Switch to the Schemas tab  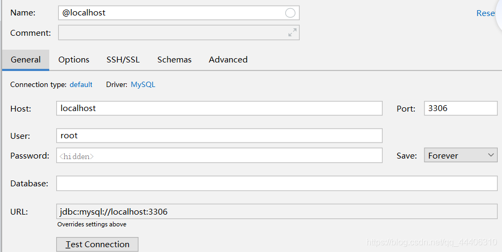174,60
